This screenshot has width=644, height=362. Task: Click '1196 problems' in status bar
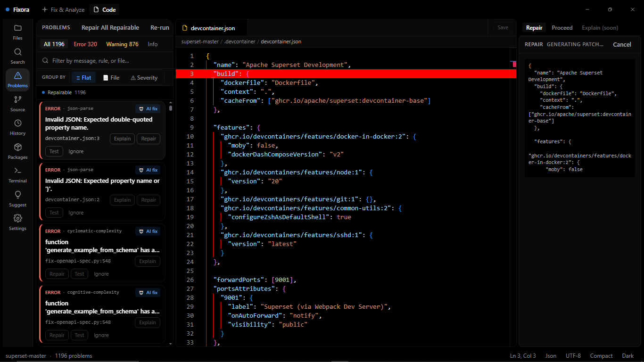[74, 356]
